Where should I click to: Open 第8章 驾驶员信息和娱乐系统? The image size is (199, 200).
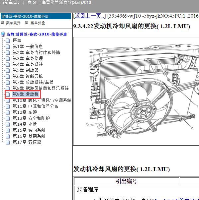pos(41,88)
